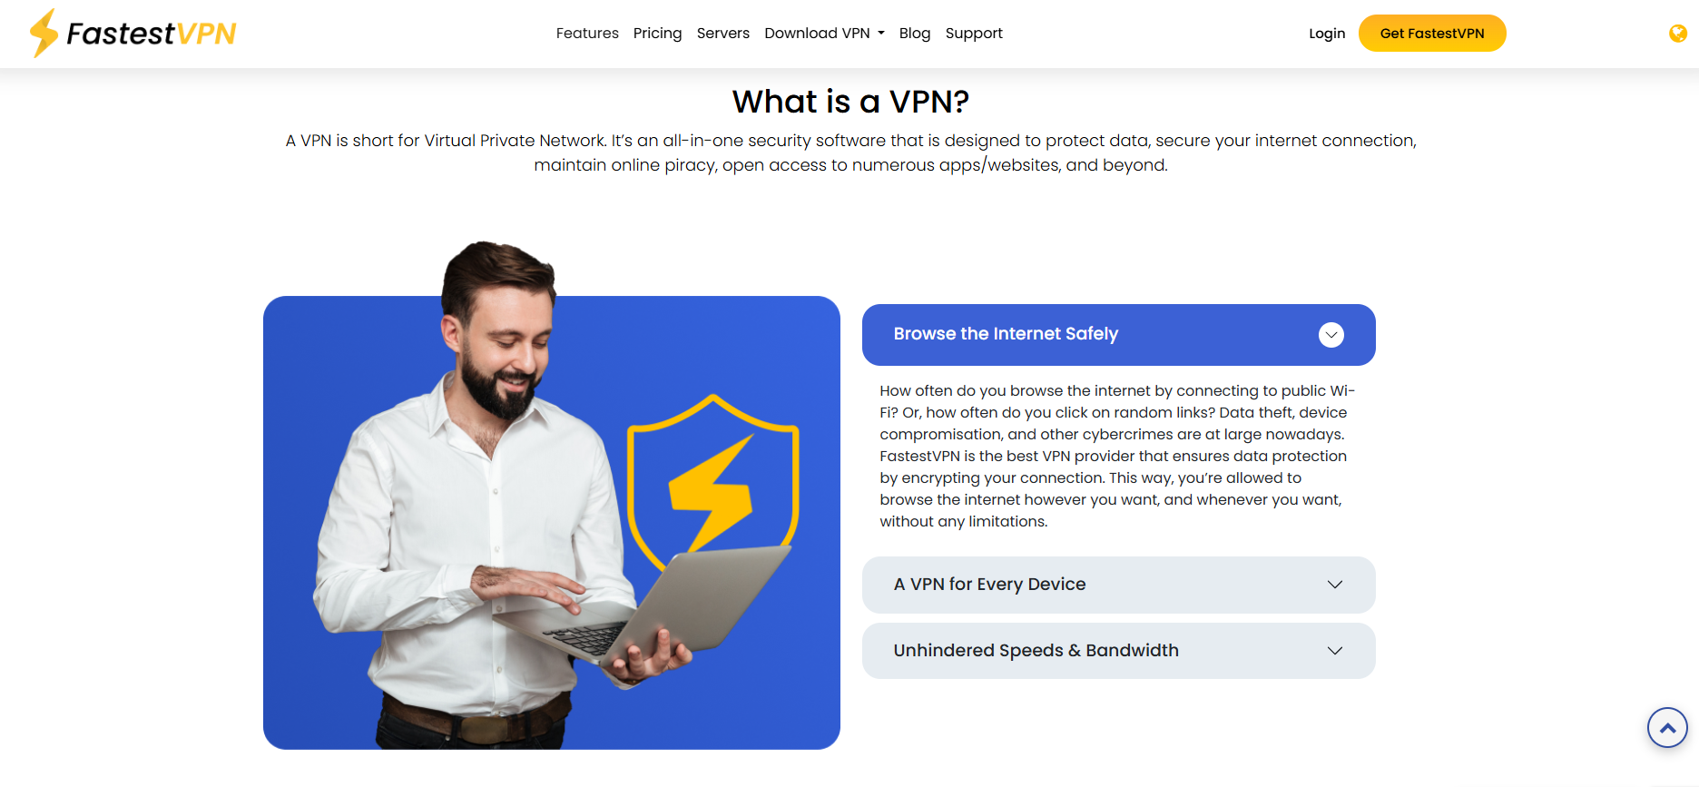Click the Login link
The width and height of the screenshot is (1699, 787).
pos(1327,34)
